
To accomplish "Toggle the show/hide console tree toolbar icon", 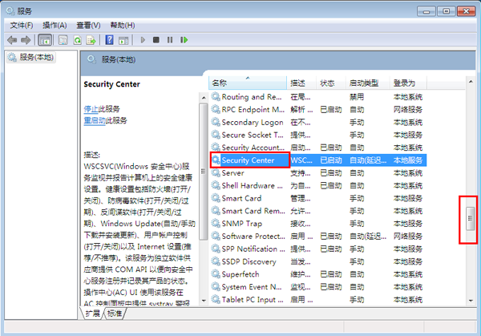I will coord(43,39).
